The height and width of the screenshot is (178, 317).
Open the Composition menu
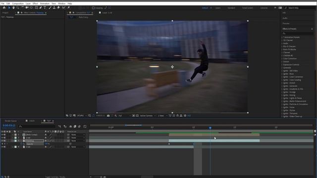point(18,3)
